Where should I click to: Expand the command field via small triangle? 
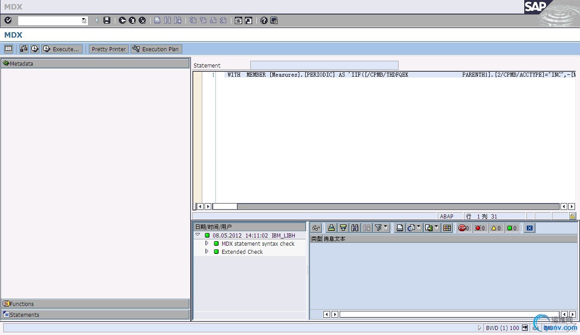click(96, 20)
